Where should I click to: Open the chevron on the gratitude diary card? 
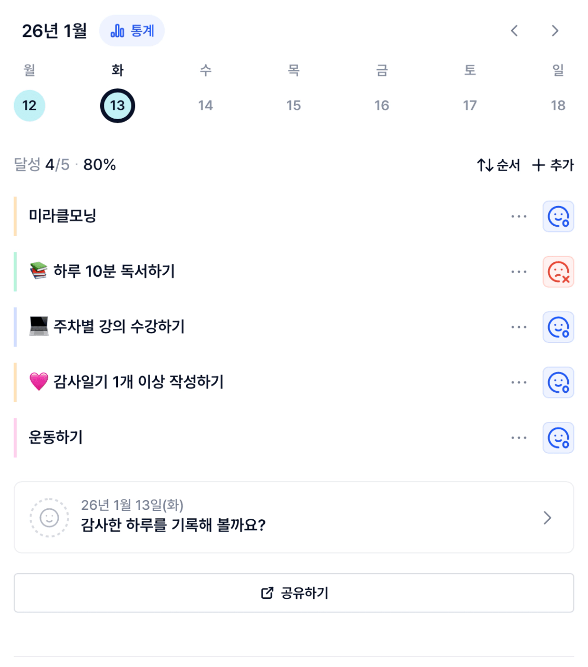tap(547, 518)
